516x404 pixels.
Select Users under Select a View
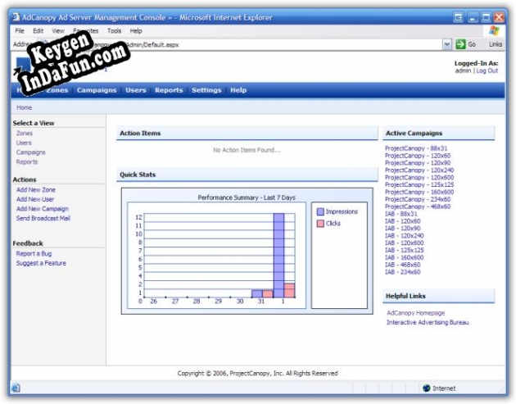point(24,143)
